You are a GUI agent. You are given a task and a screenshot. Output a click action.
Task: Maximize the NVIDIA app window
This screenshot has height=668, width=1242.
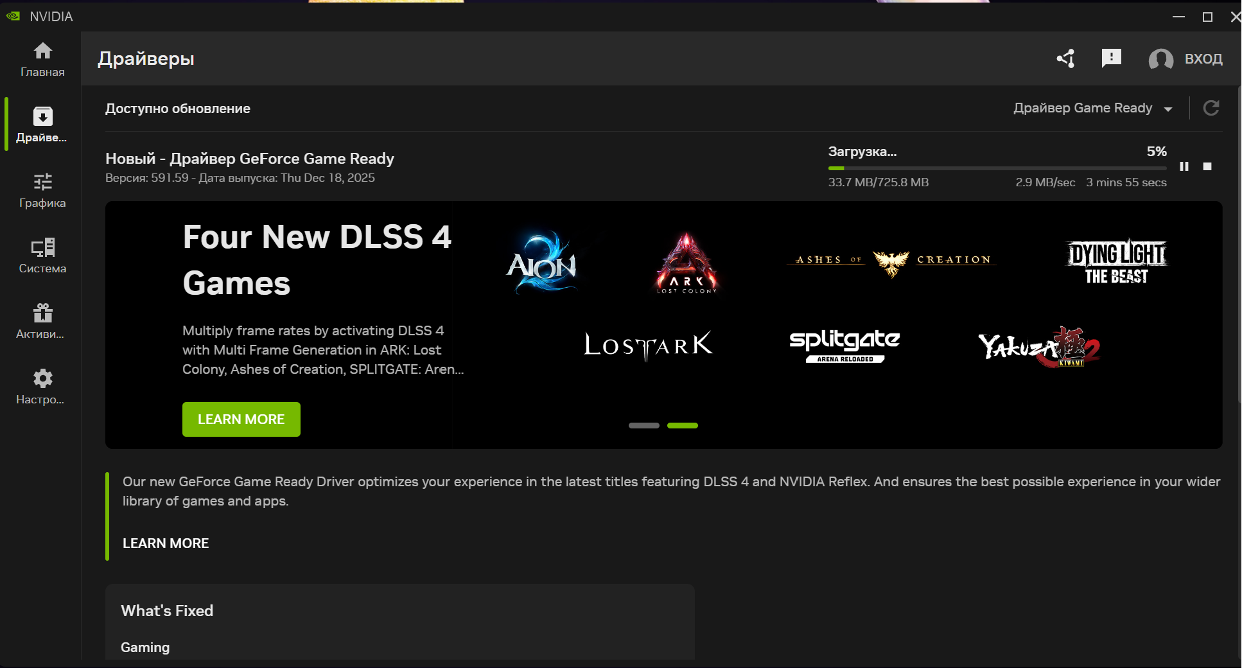pyautogui.click(x=1207, y=17)
